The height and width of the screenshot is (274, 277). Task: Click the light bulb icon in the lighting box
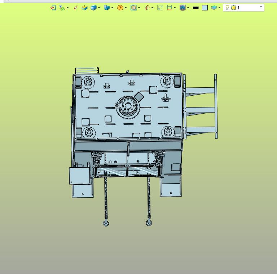click(x=227, y=8)
